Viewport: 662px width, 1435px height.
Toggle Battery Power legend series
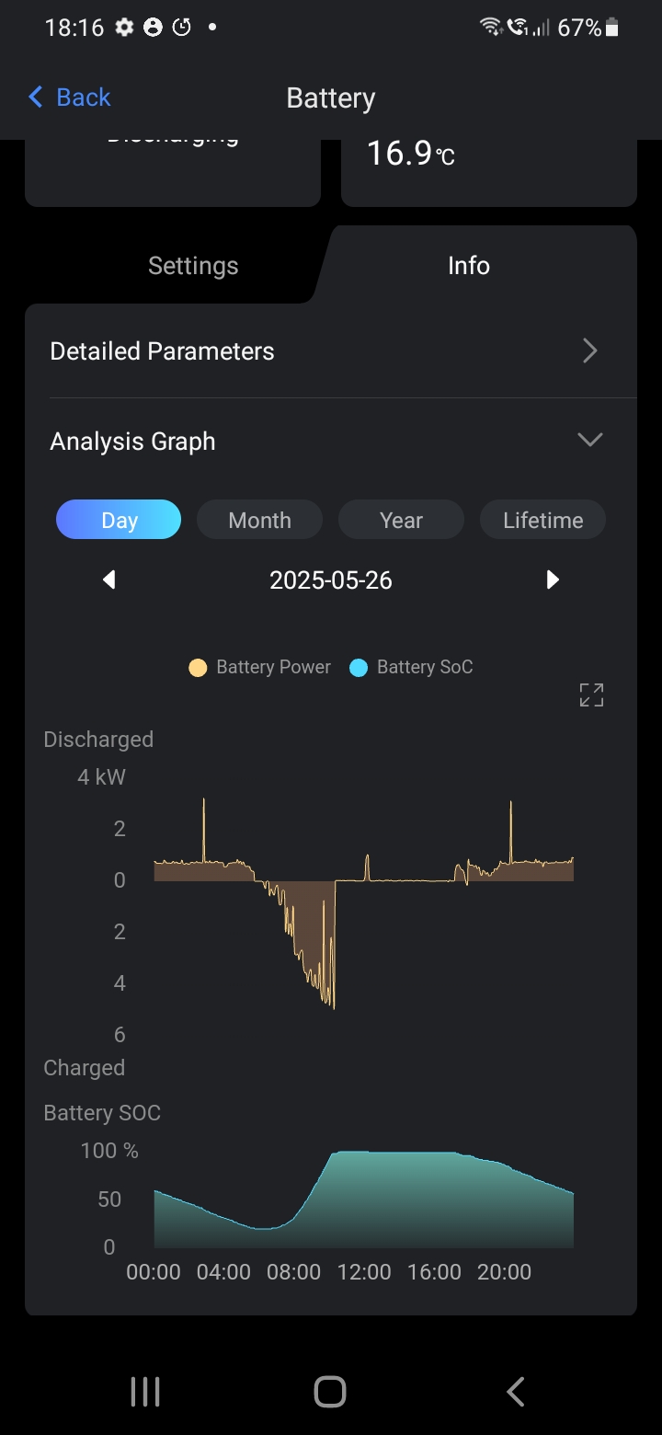click(x=260, y=668)
